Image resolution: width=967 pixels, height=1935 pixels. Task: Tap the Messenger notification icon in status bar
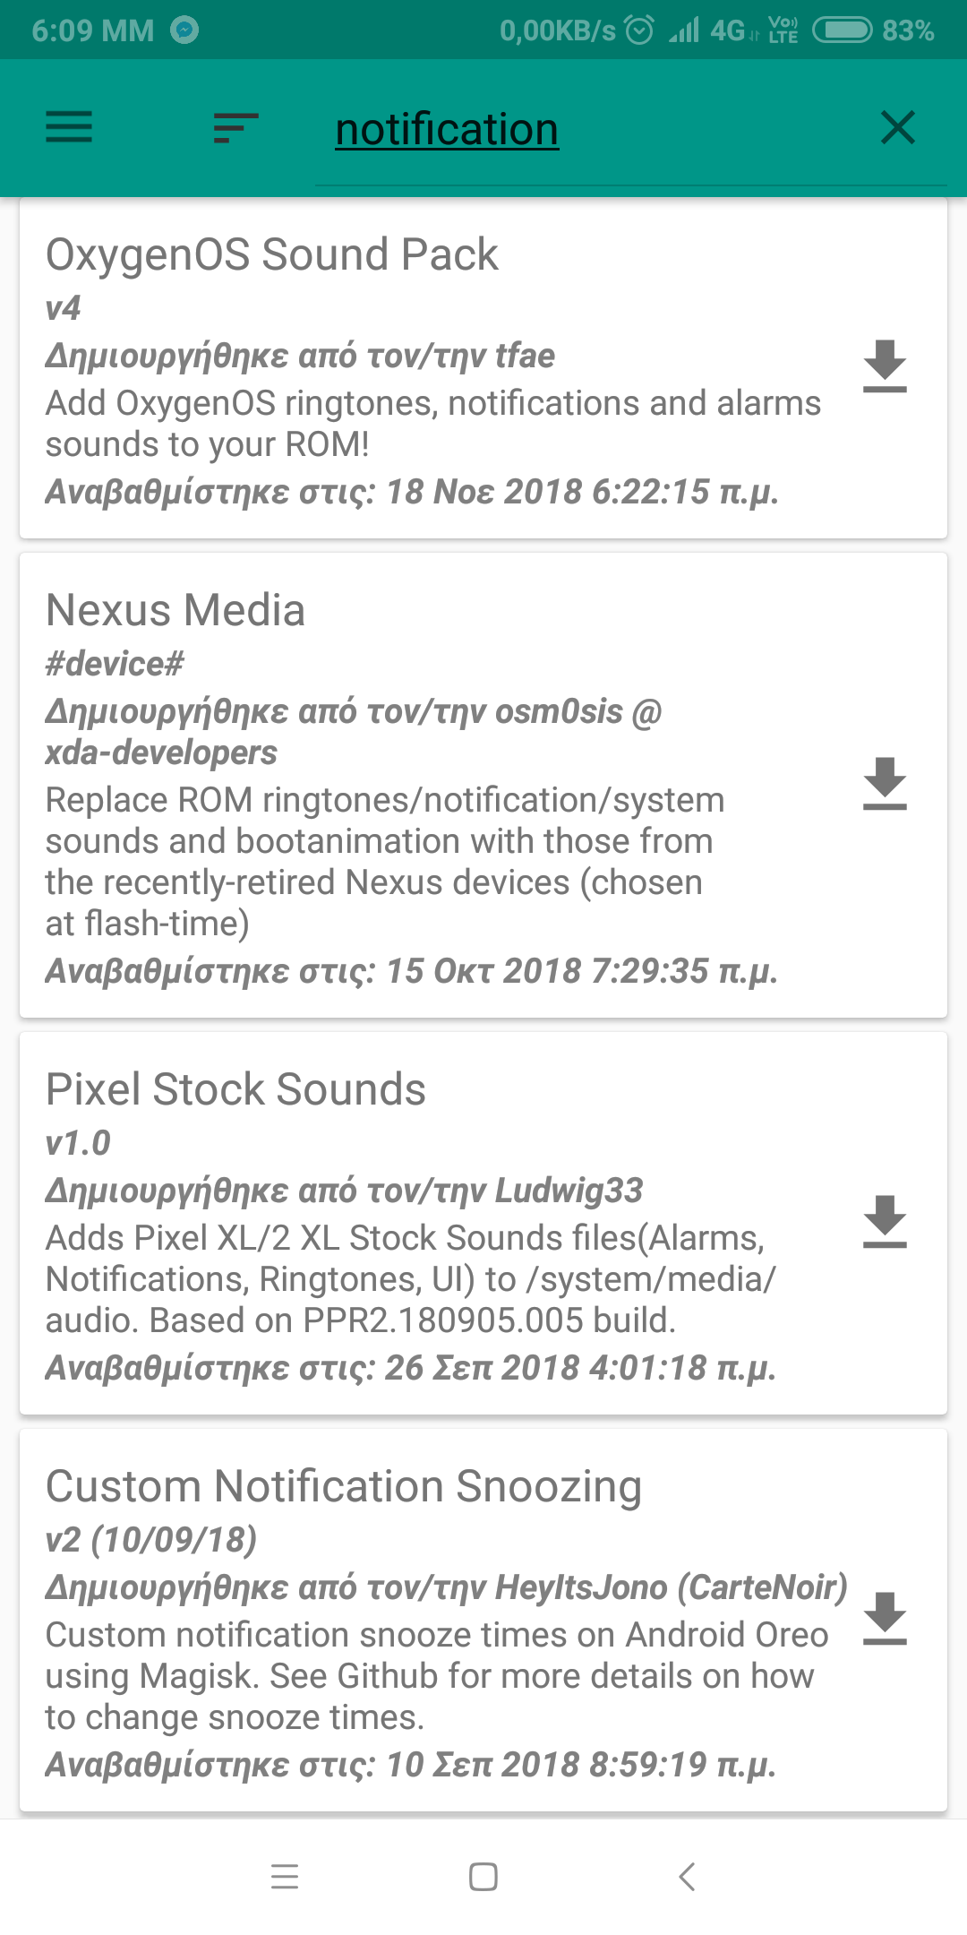(184, 30)
